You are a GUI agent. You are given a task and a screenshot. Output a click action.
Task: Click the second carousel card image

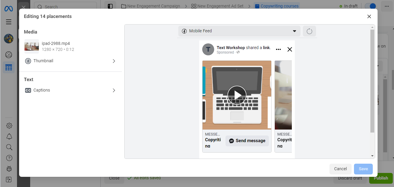click(283, 95)
